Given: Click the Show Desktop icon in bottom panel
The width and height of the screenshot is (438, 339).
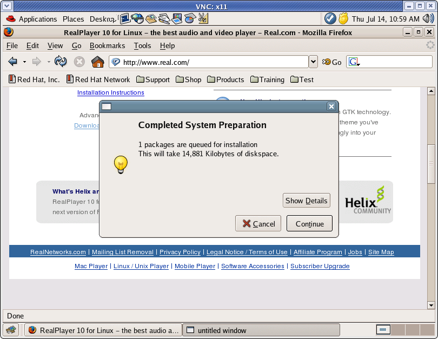Looking at the screenshot, I should click(11, 330).
